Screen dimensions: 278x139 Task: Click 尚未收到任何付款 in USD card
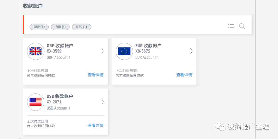[x=41, y=126]
